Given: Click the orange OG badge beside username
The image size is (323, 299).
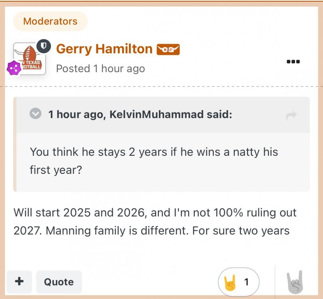Looking at the screenshot, I should 168,49.
